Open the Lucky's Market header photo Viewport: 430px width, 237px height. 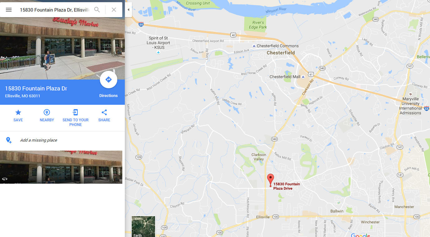[62, 48]
